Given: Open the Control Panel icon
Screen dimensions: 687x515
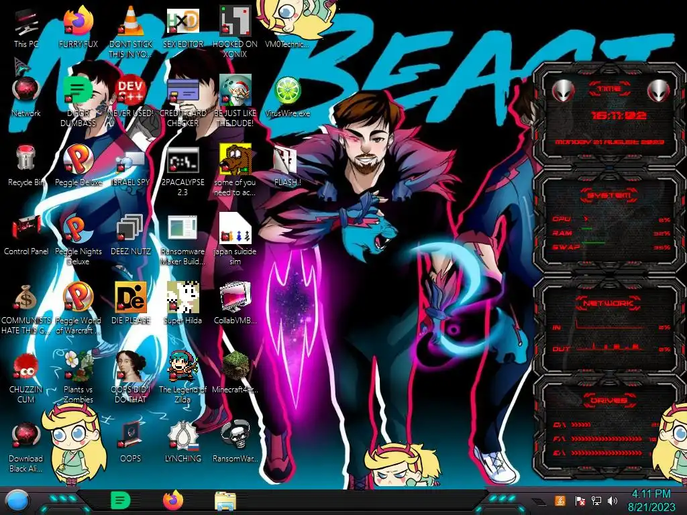Looking at the screenshot, I should click(26, 235).
